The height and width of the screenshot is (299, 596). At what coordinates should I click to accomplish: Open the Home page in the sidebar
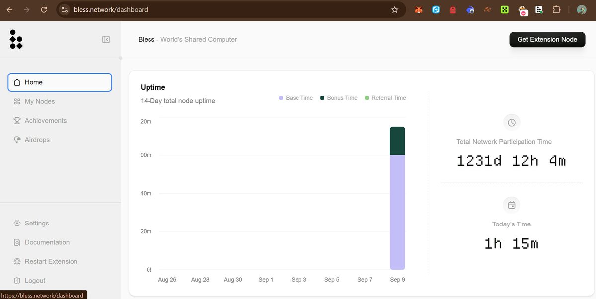60,82
